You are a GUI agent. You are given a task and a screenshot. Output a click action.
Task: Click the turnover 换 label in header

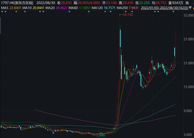coord(187,3)
